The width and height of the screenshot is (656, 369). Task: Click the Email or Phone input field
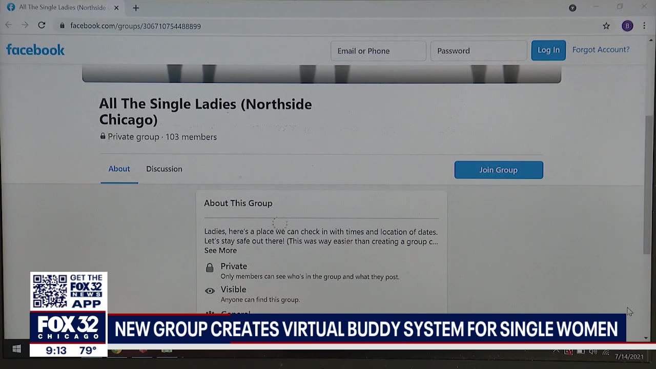pyautogui.click(x=378, y=51)
